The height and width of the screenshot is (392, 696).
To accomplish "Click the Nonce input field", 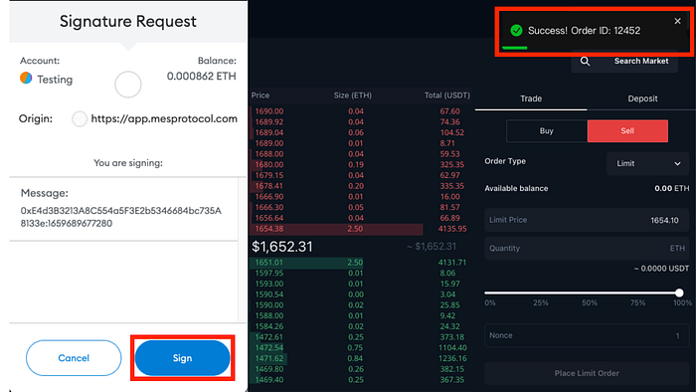I will coord(587,335).
